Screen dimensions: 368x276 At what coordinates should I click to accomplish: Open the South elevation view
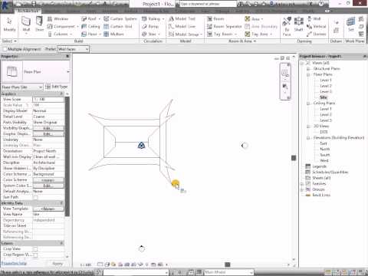(x=325, y=155)
